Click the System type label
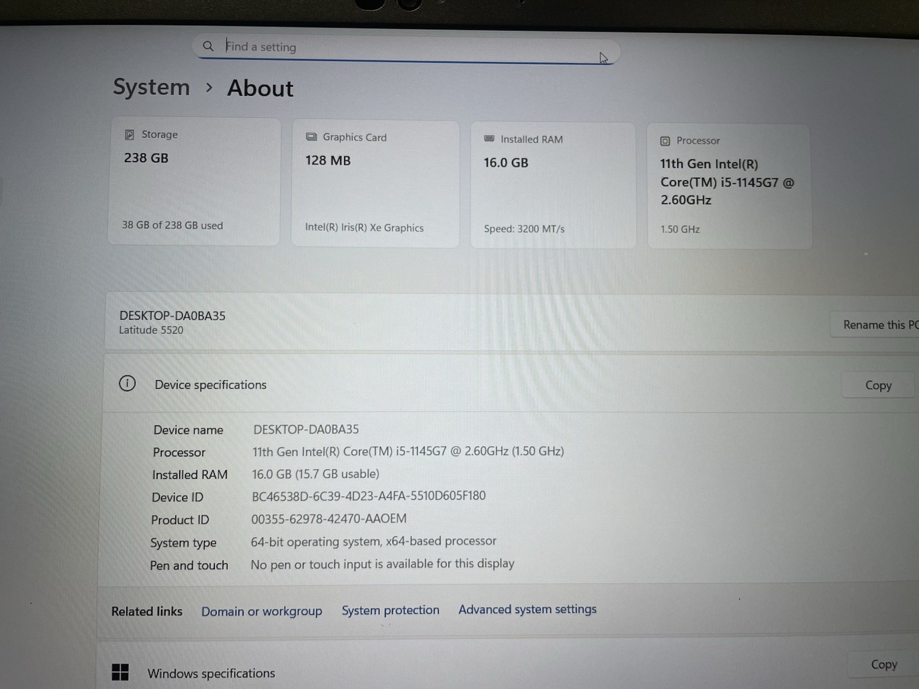Viewport: 919px width, 689px height. coord(183,543)
